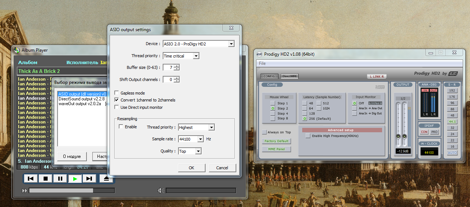
Task: Select the 24 sample rate button
Action: click(x=452, y=134)
